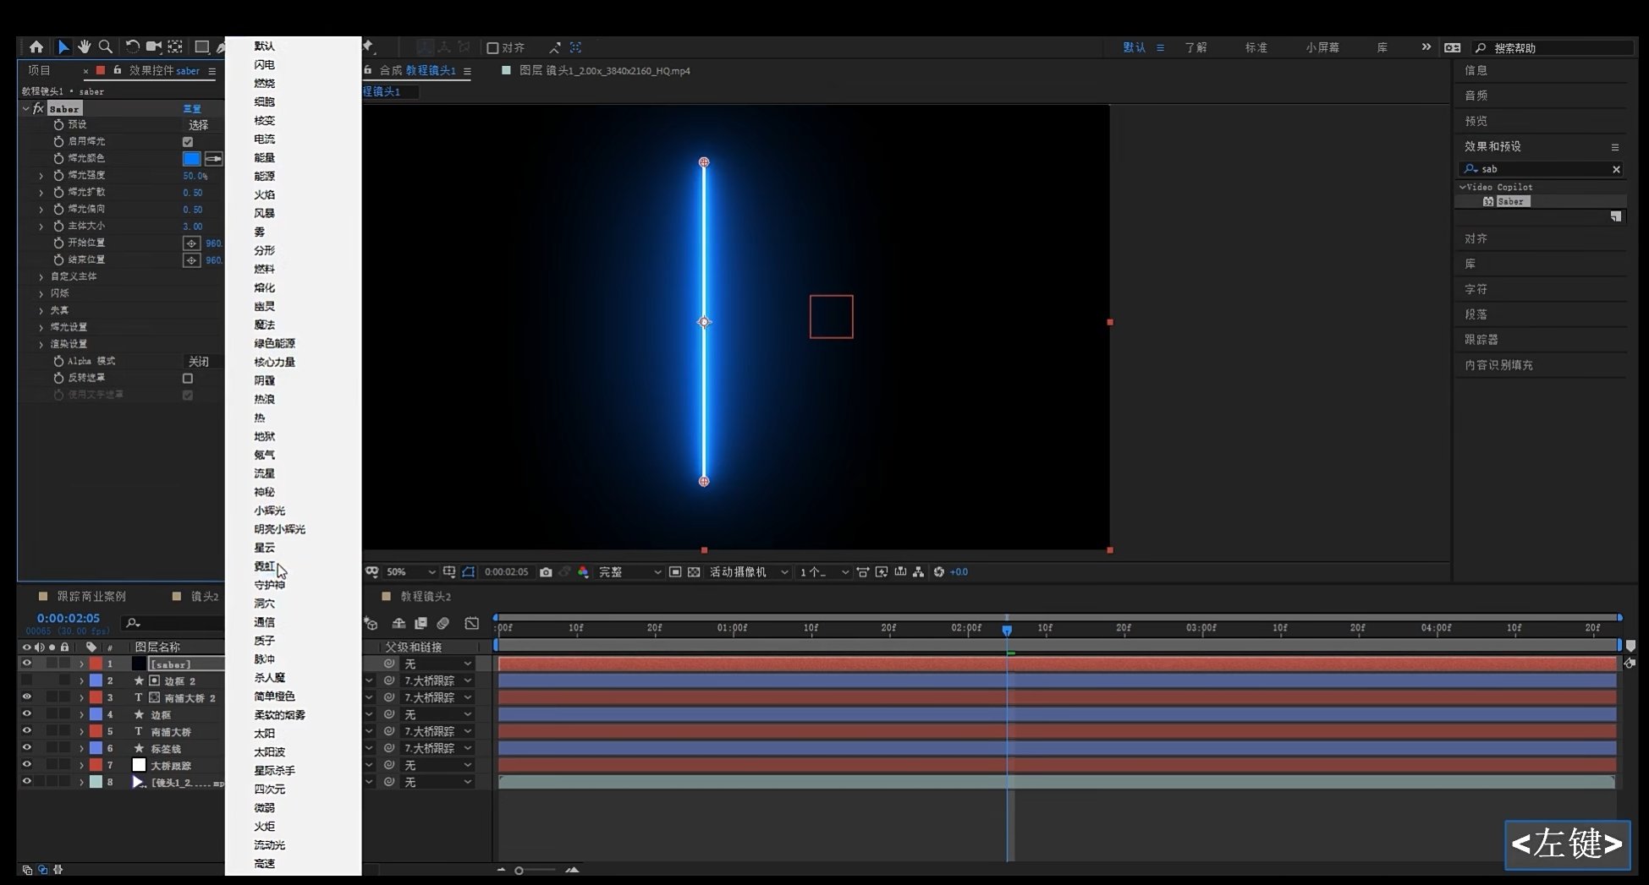Image resolution: width=1649 pixels, height=885 pixels.
Task: Click the 重置 reset link for Saber
Action: pyautogui.click(x=192, y=109)
